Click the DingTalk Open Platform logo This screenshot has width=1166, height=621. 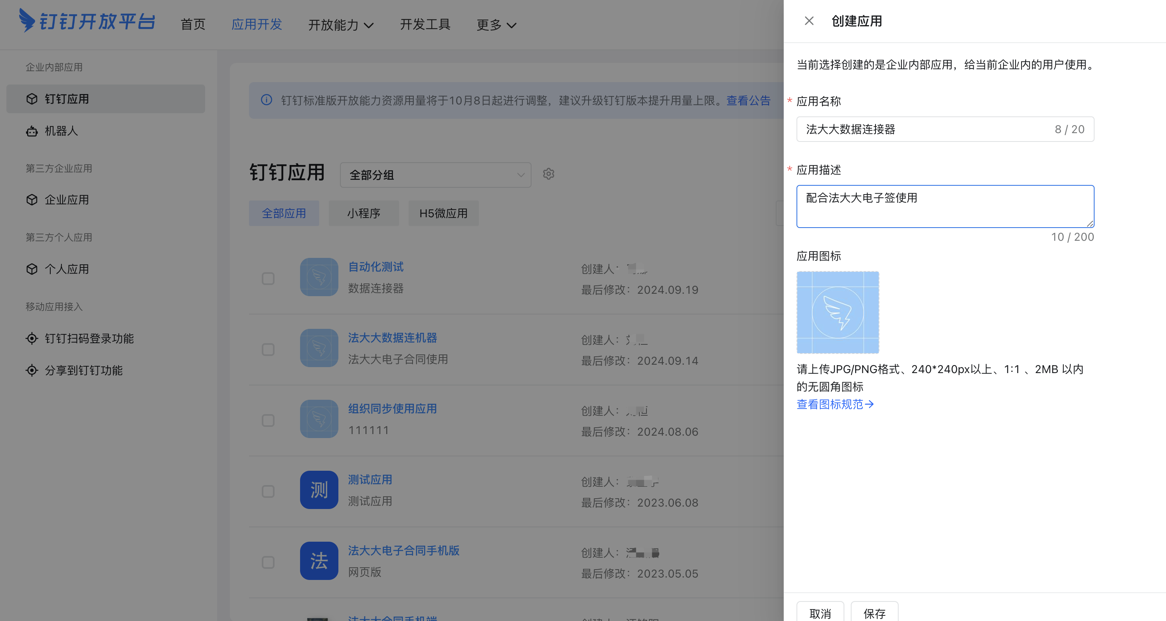[87, 21]
